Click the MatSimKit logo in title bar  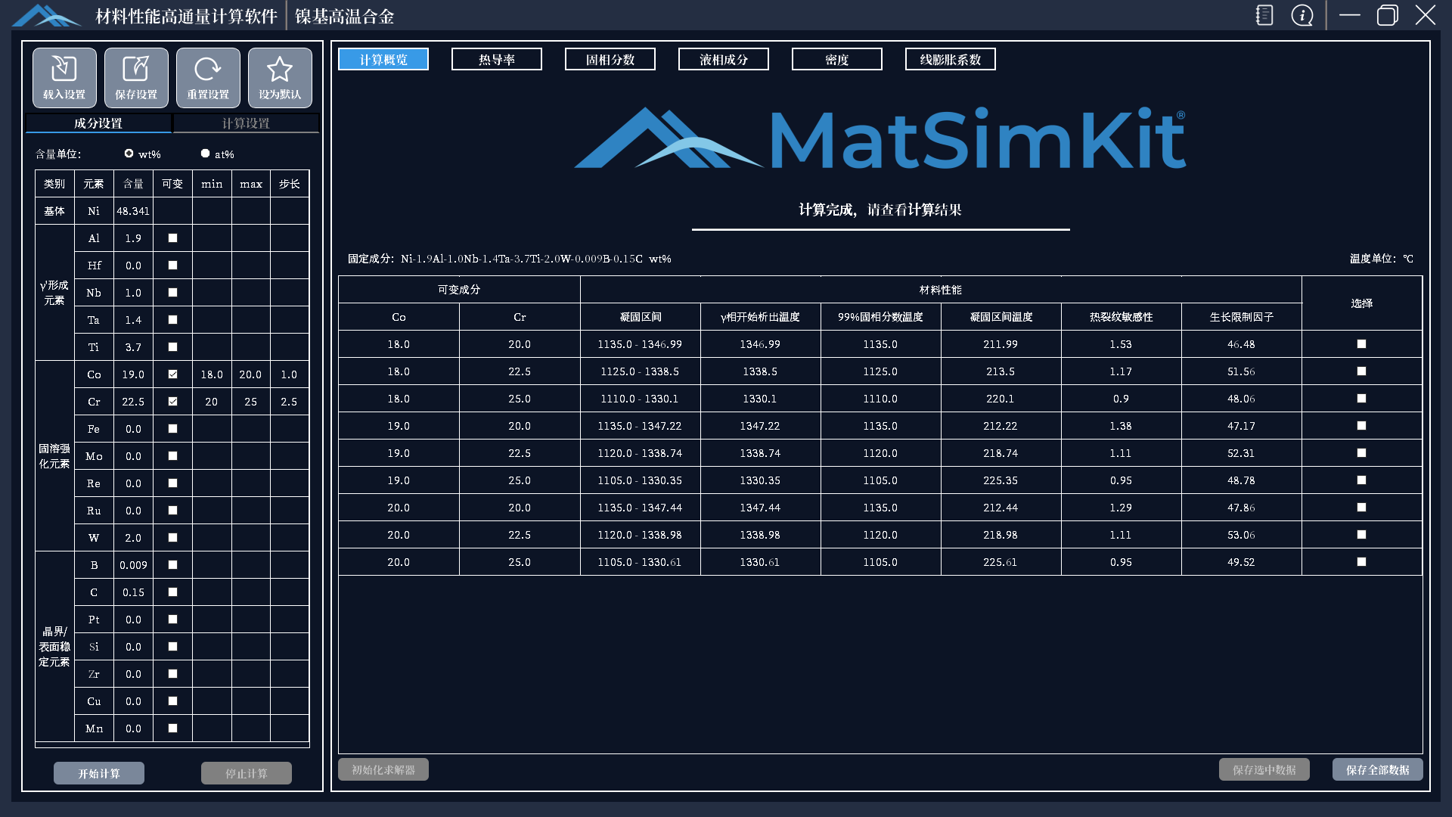[47, 15]
